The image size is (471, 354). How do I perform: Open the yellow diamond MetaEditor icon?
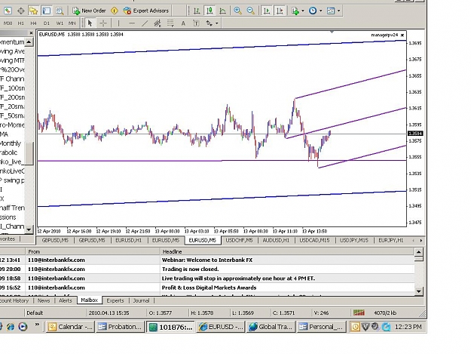click(x=114, y=11)
